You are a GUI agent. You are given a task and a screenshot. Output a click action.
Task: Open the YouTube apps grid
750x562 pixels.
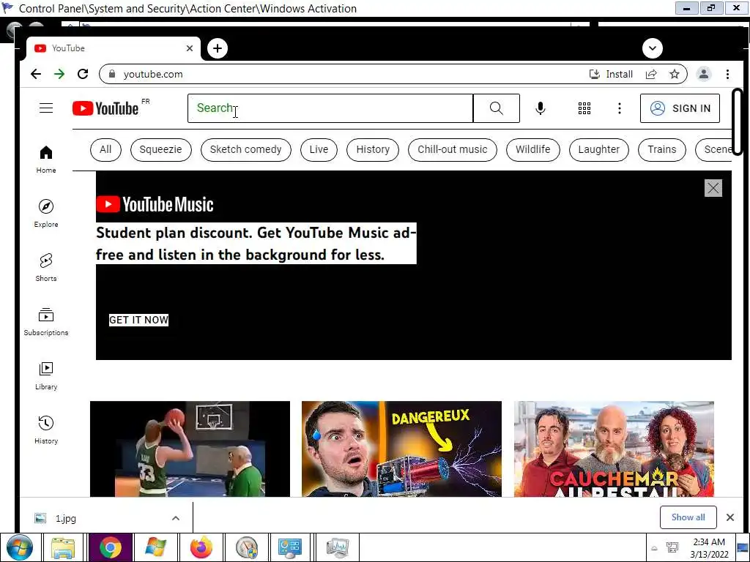[584, 108]
